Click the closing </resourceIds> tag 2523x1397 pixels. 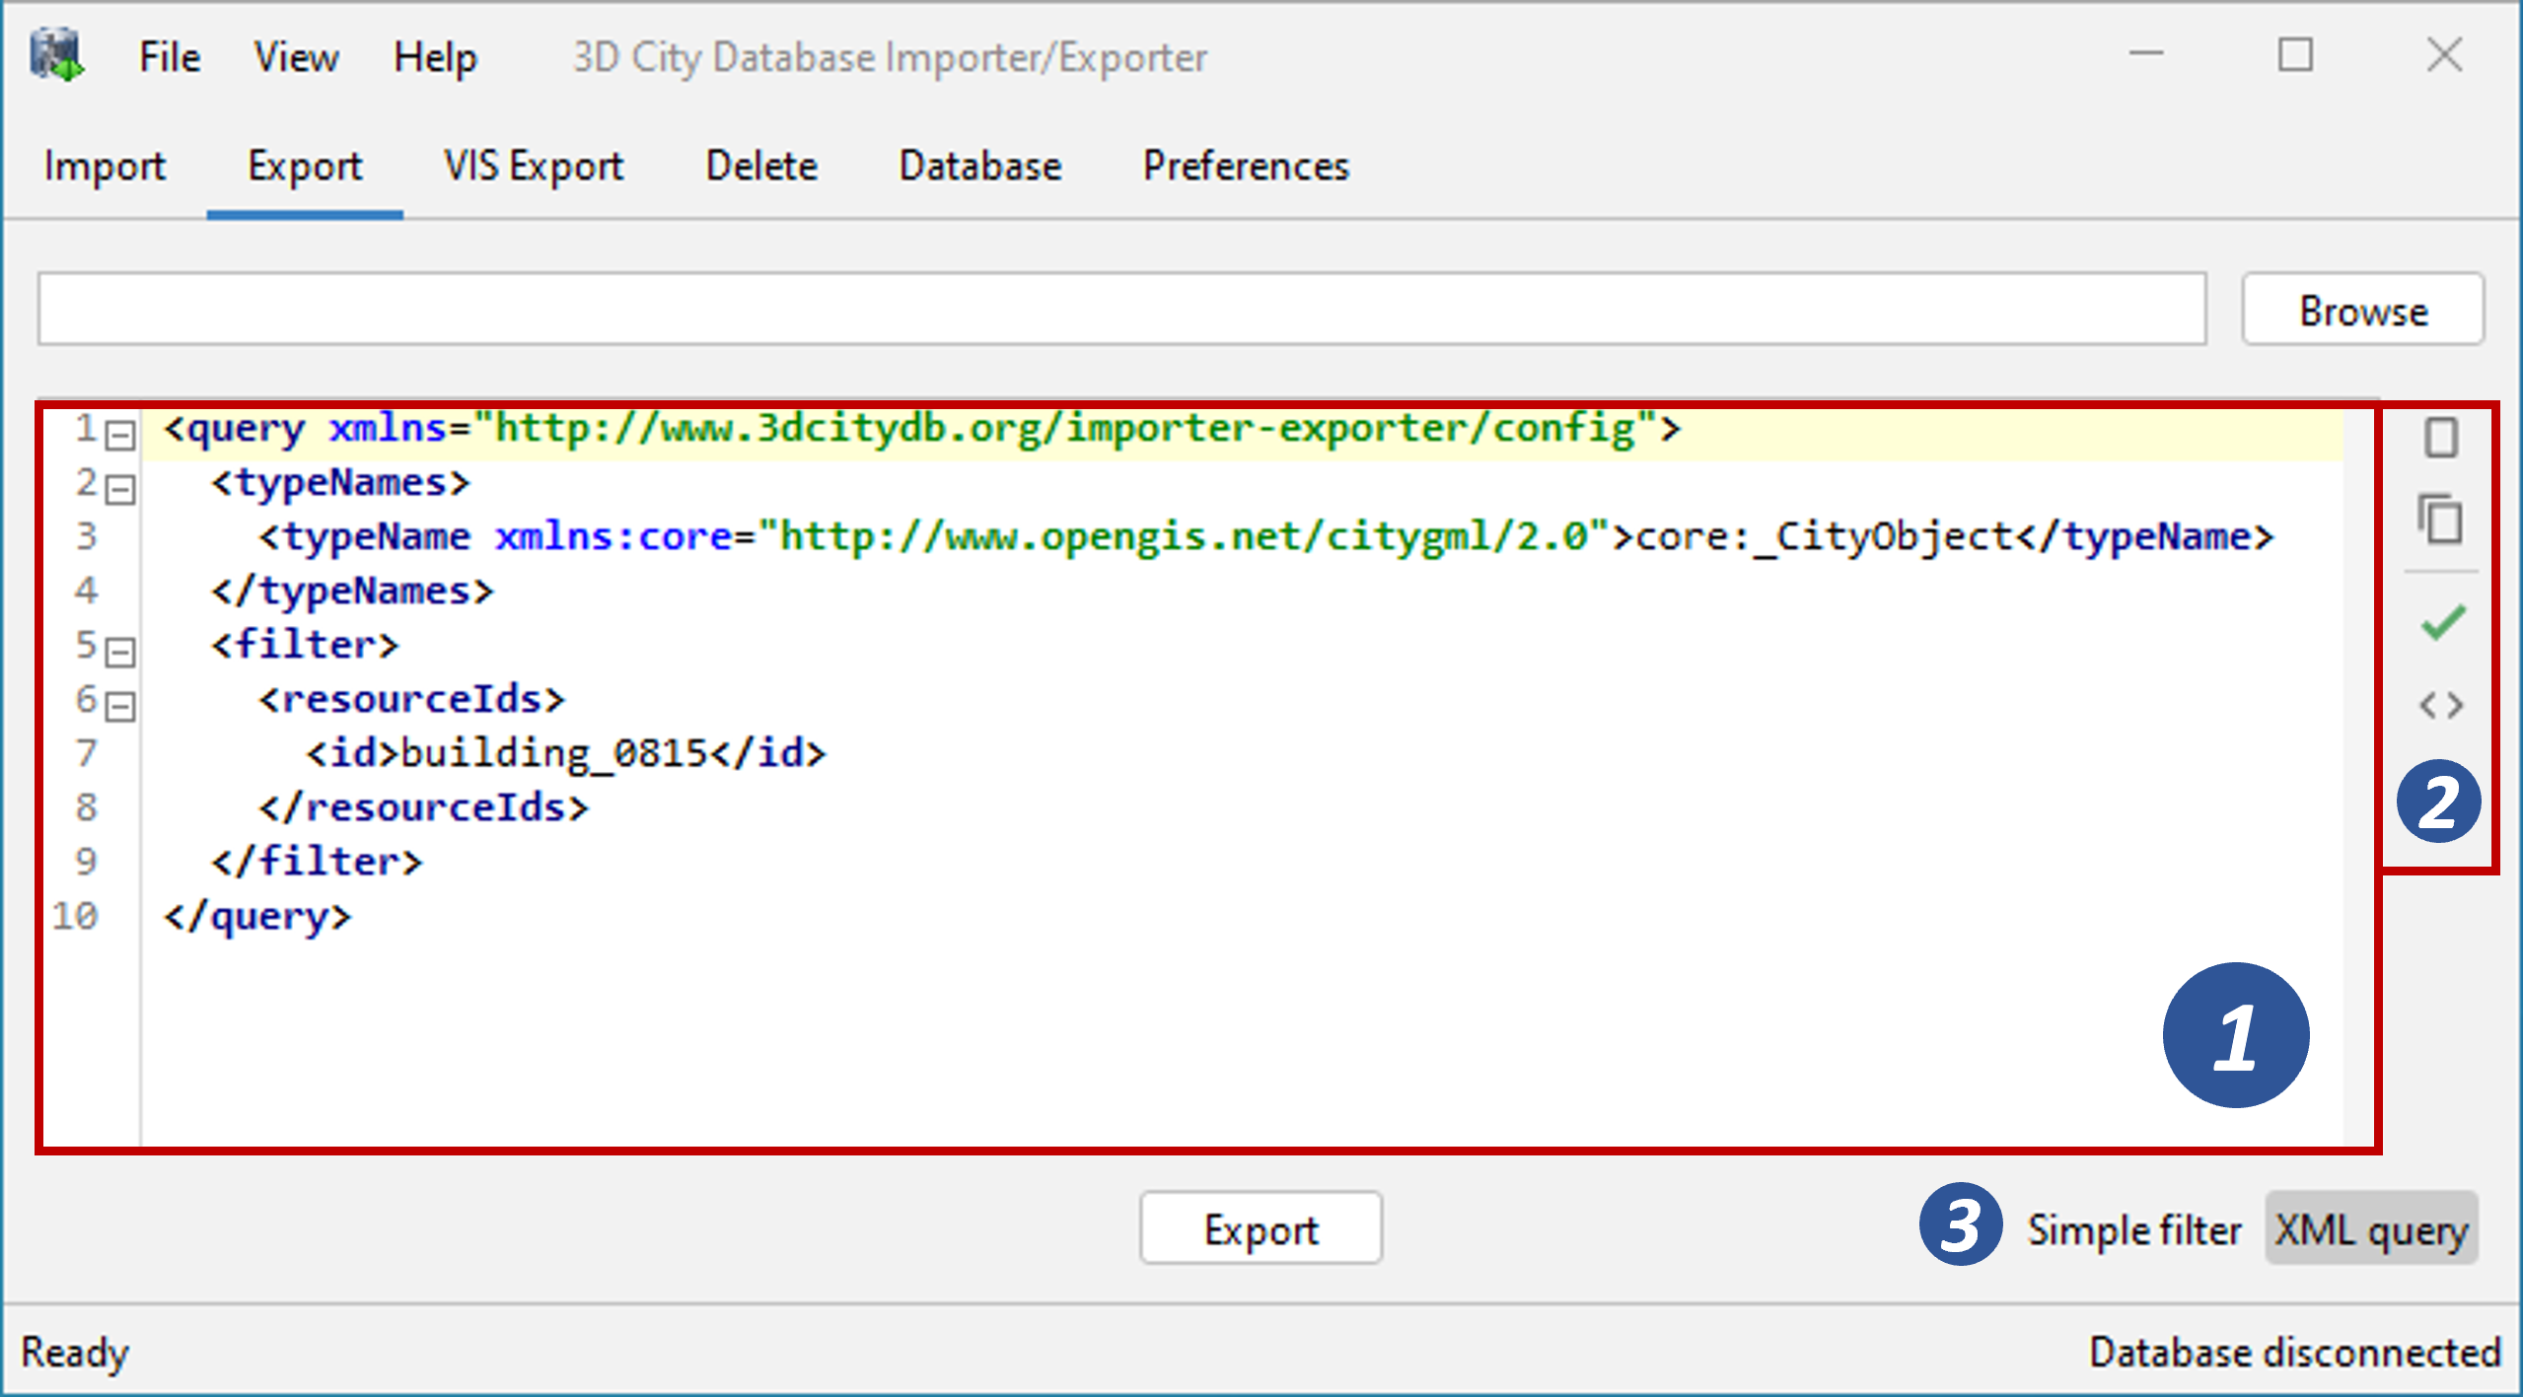(423, 807)
